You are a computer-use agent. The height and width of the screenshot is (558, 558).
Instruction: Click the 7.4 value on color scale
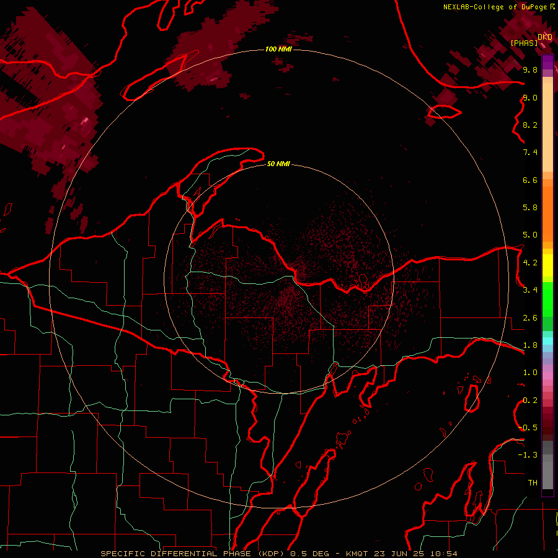point(530,153)
